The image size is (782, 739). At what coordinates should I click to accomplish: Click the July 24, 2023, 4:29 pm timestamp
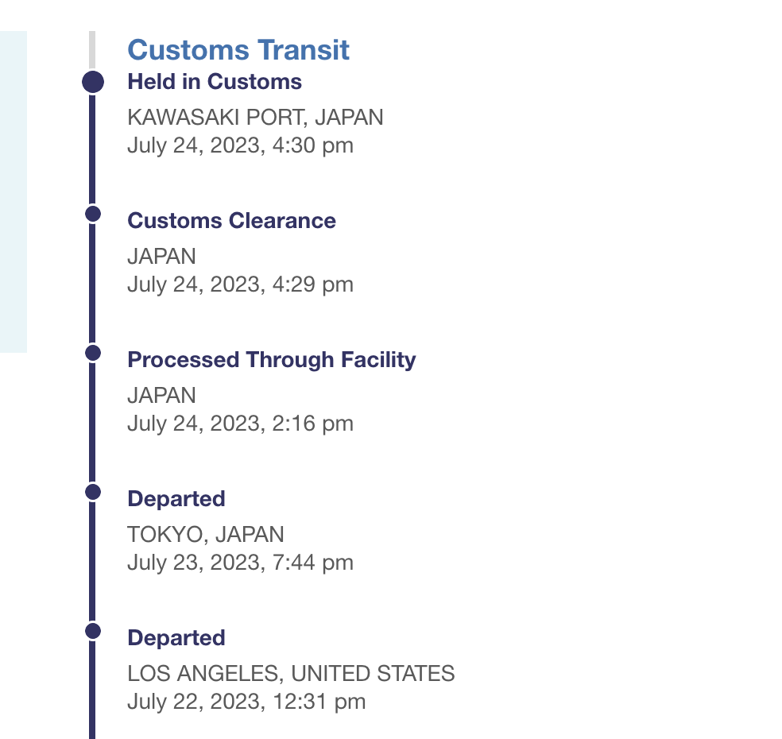[x=240, y=284]
